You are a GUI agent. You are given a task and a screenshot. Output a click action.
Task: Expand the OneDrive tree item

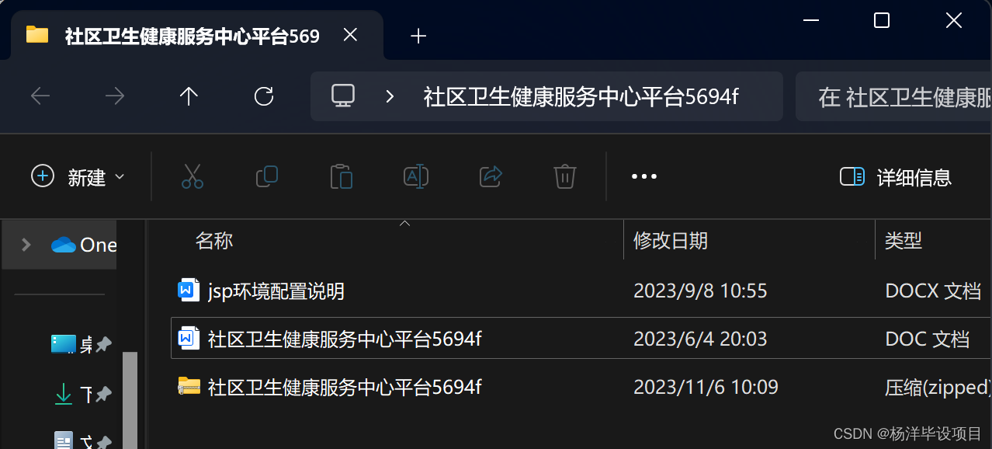[26, 245]
